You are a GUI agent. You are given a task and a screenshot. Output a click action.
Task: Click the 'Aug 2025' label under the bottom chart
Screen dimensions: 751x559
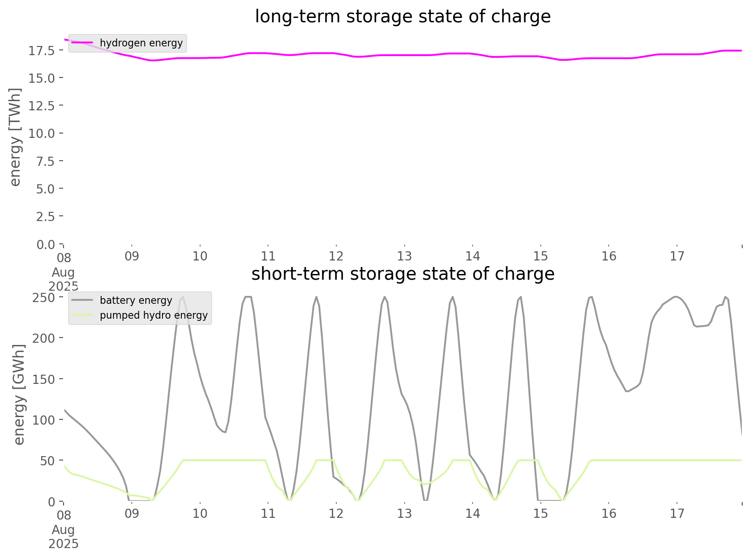[x=63, y=536]
